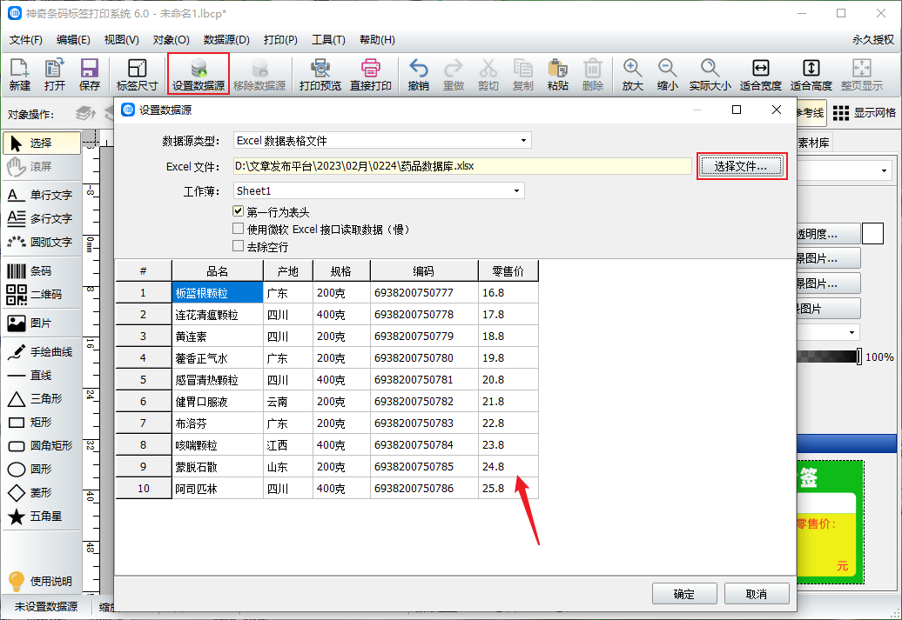Select the 矩形 rectangle tool
This screenshot has height=620, width=902.
[42, 423]
